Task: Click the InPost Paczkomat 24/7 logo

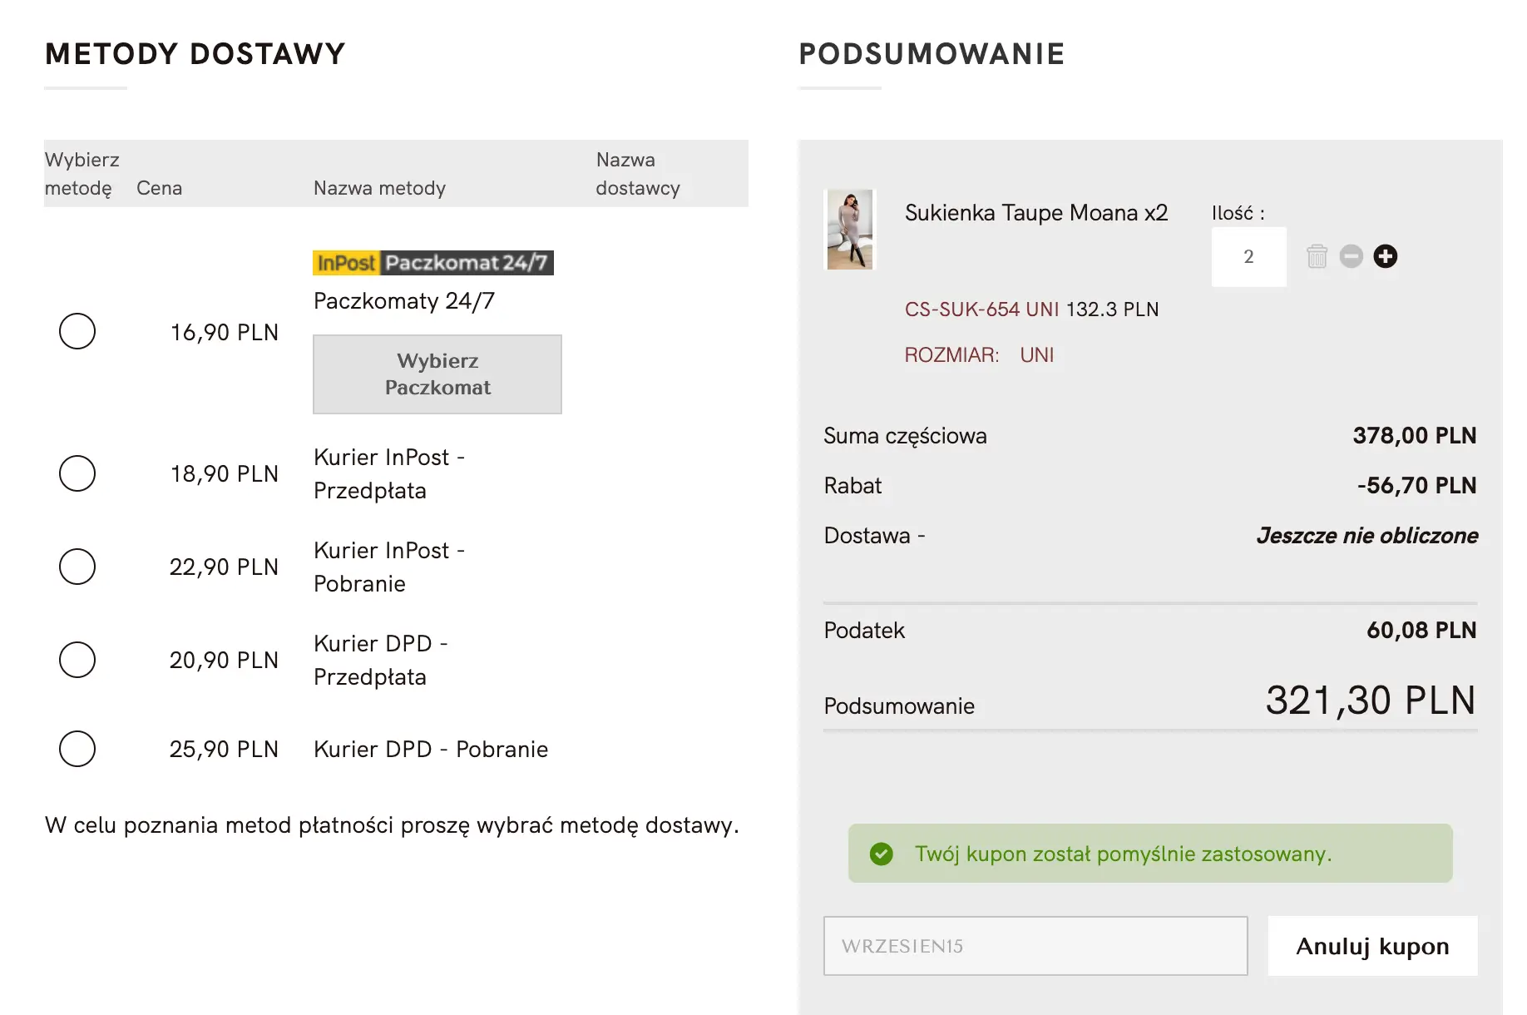Action: point(432,263)
